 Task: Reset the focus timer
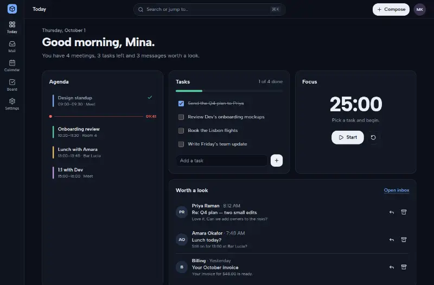pos(373,137)
